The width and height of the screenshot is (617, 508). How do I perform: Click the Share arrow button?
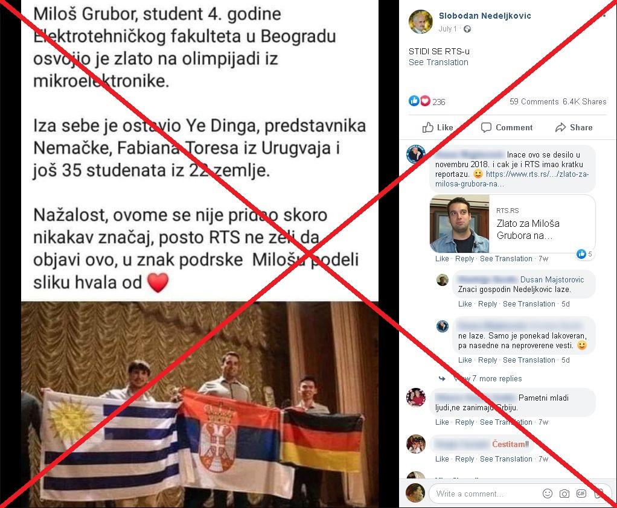click(x=574, y=127)
